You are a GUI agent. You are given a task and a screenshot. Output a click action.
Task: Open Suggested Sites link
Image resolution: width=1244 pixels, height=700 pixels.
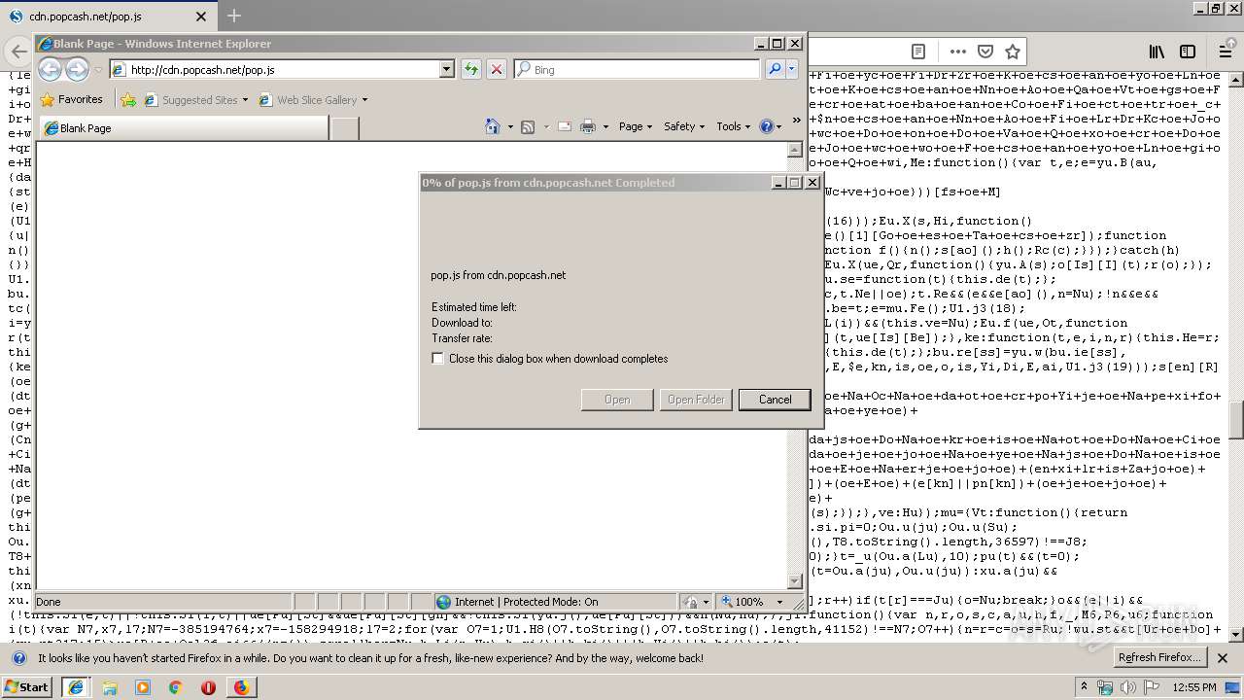click(x=194, y=99)
